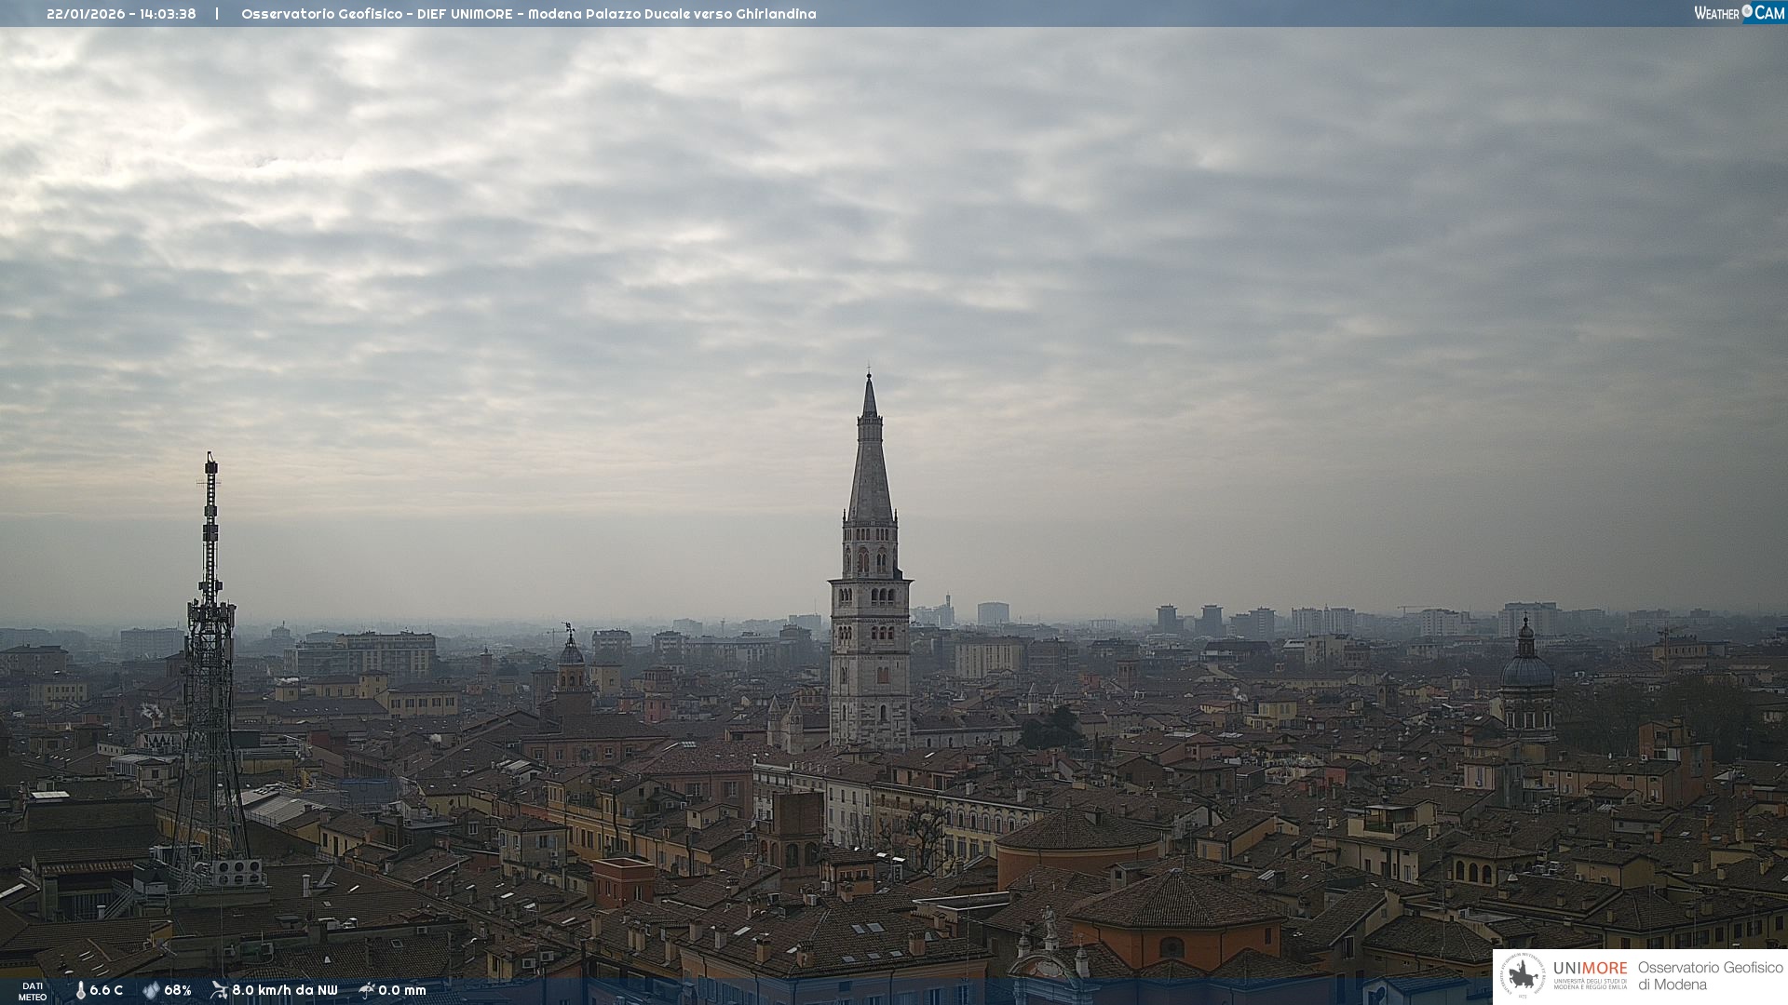Click the thermometer temperature icon

(x=80, y=991)
